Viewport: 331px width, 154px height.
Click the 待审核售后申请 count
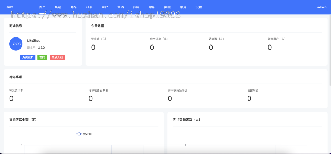(90, 99)
